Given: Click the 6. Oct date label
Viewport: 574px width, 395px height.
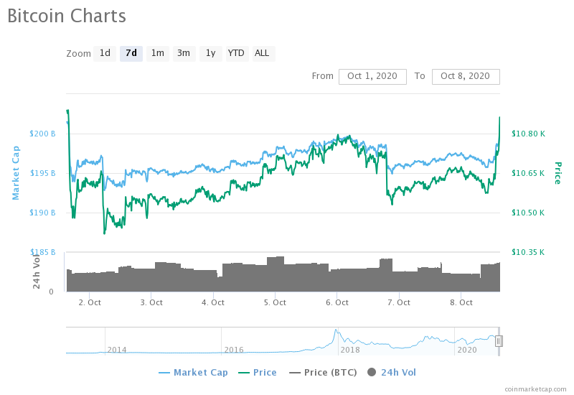Looking at the screenshot, I should pyautogui.click(x=337, y=302).
